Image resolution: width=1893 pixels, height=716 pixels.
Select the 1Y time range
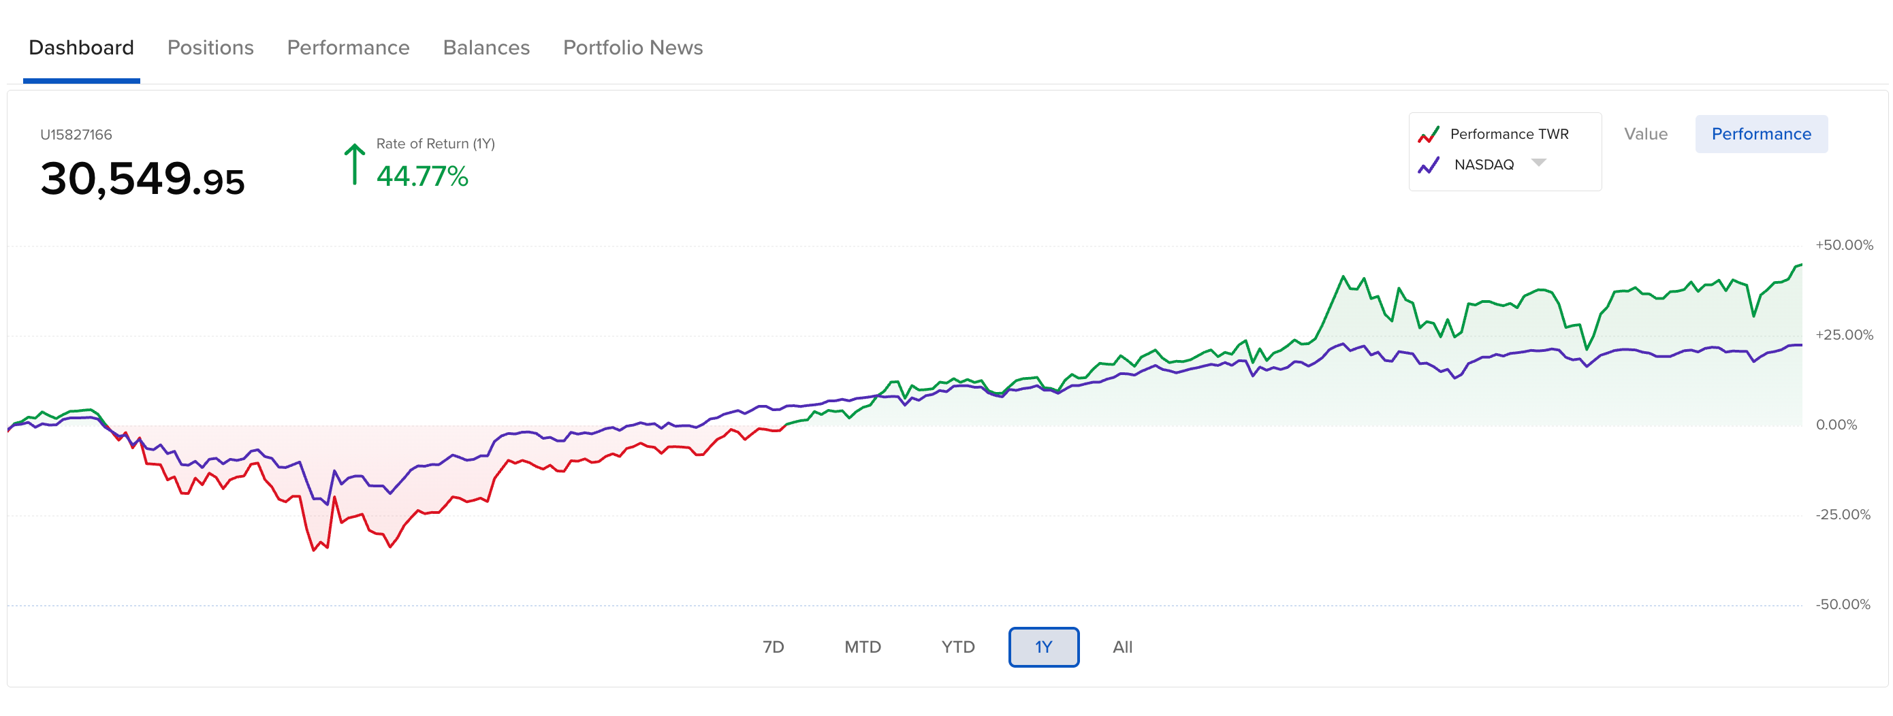point(1043,647)
